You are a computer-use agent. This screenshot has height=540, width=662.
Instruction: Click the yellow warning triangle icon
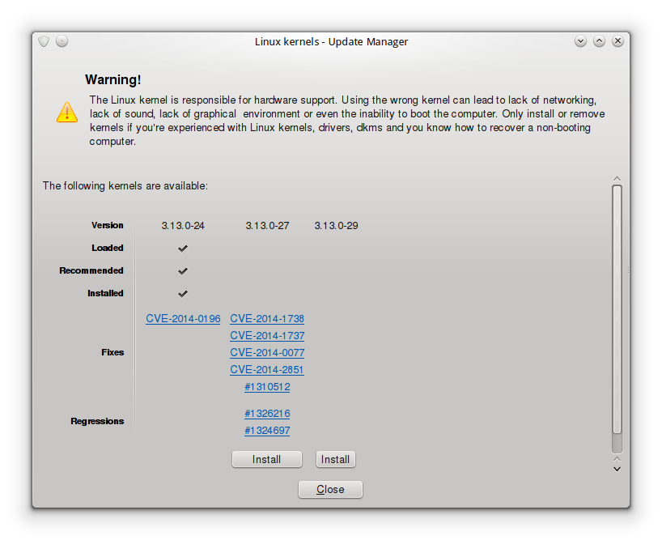pos(67,112)
